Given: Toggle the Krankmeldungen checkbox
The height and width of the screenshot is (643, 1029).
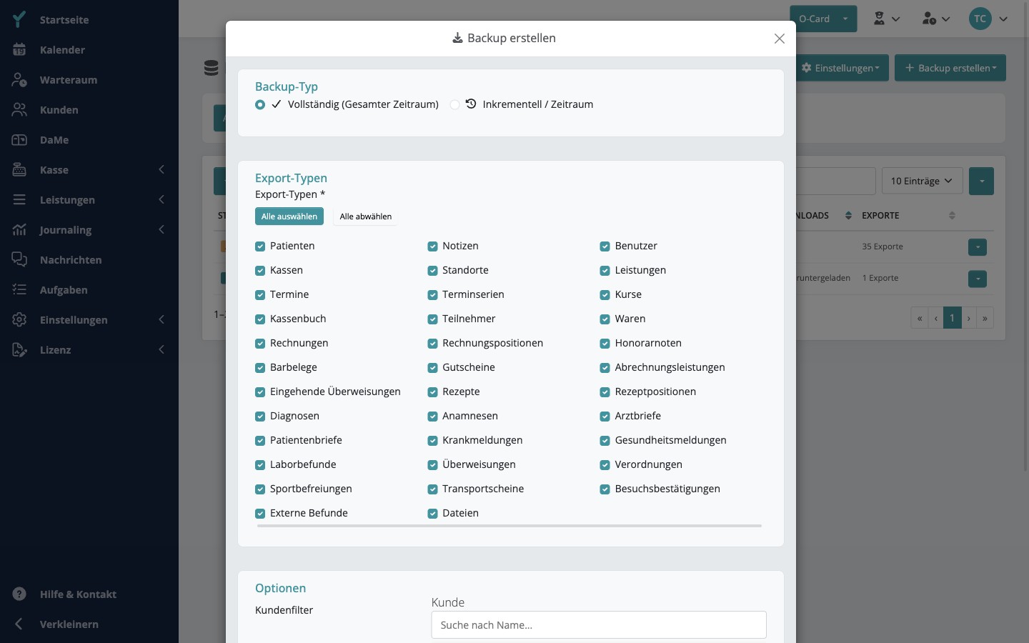Looking at the screenshot, I should 432,441.
